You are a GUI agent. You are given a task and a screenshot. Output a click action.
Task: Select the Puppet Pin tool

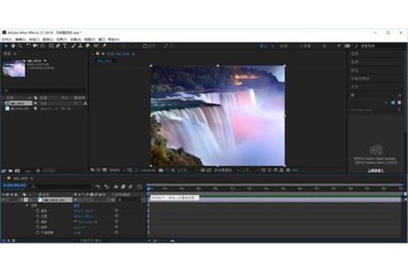pos(104,46)
